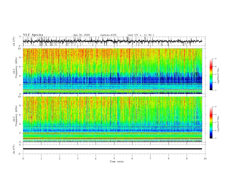Click the "2" kHz tick on ch.1 axis

tap(20, 85)
